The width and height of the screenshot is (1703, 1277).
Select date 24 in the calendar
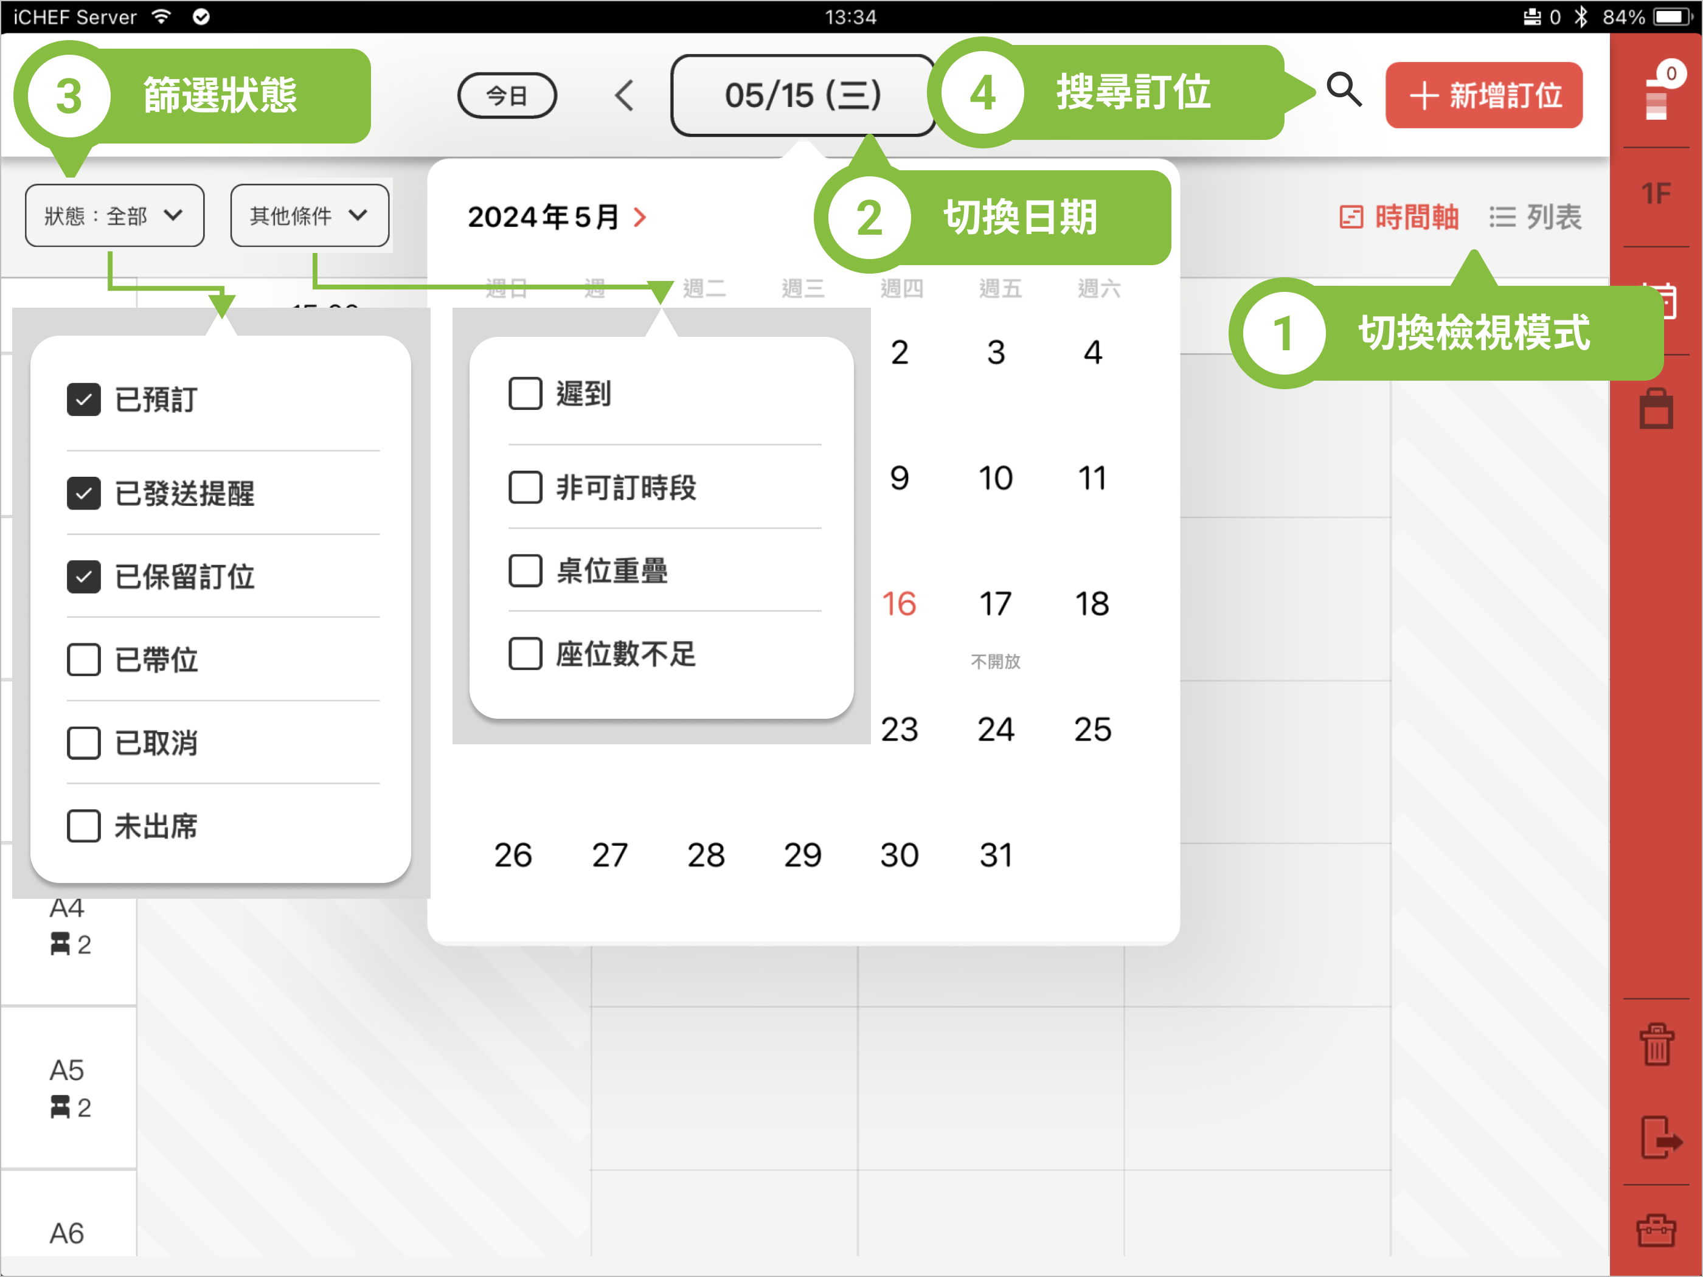[x=996, y=729]
